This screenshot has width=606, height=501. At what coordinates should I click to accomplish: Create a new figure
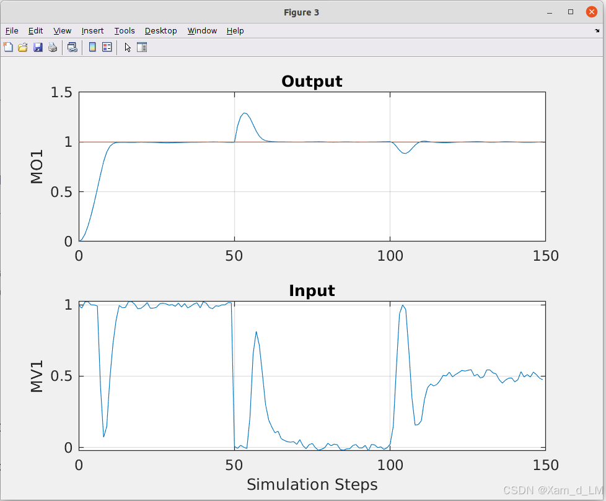(8, 47)
